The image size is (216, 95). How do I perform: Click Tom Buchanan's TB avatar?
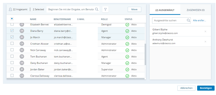pos(22,56)
